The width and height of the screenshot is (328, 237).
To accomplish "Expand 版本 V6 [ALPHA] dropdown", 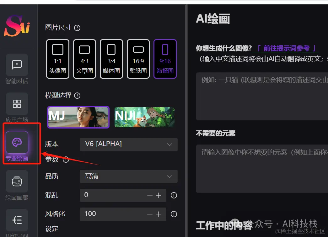I will 129,145.
